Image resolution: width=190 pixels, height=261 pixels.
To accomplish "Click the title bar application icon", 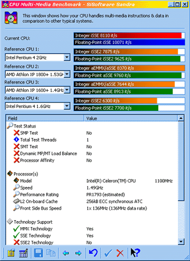I will tap(6, 4).
